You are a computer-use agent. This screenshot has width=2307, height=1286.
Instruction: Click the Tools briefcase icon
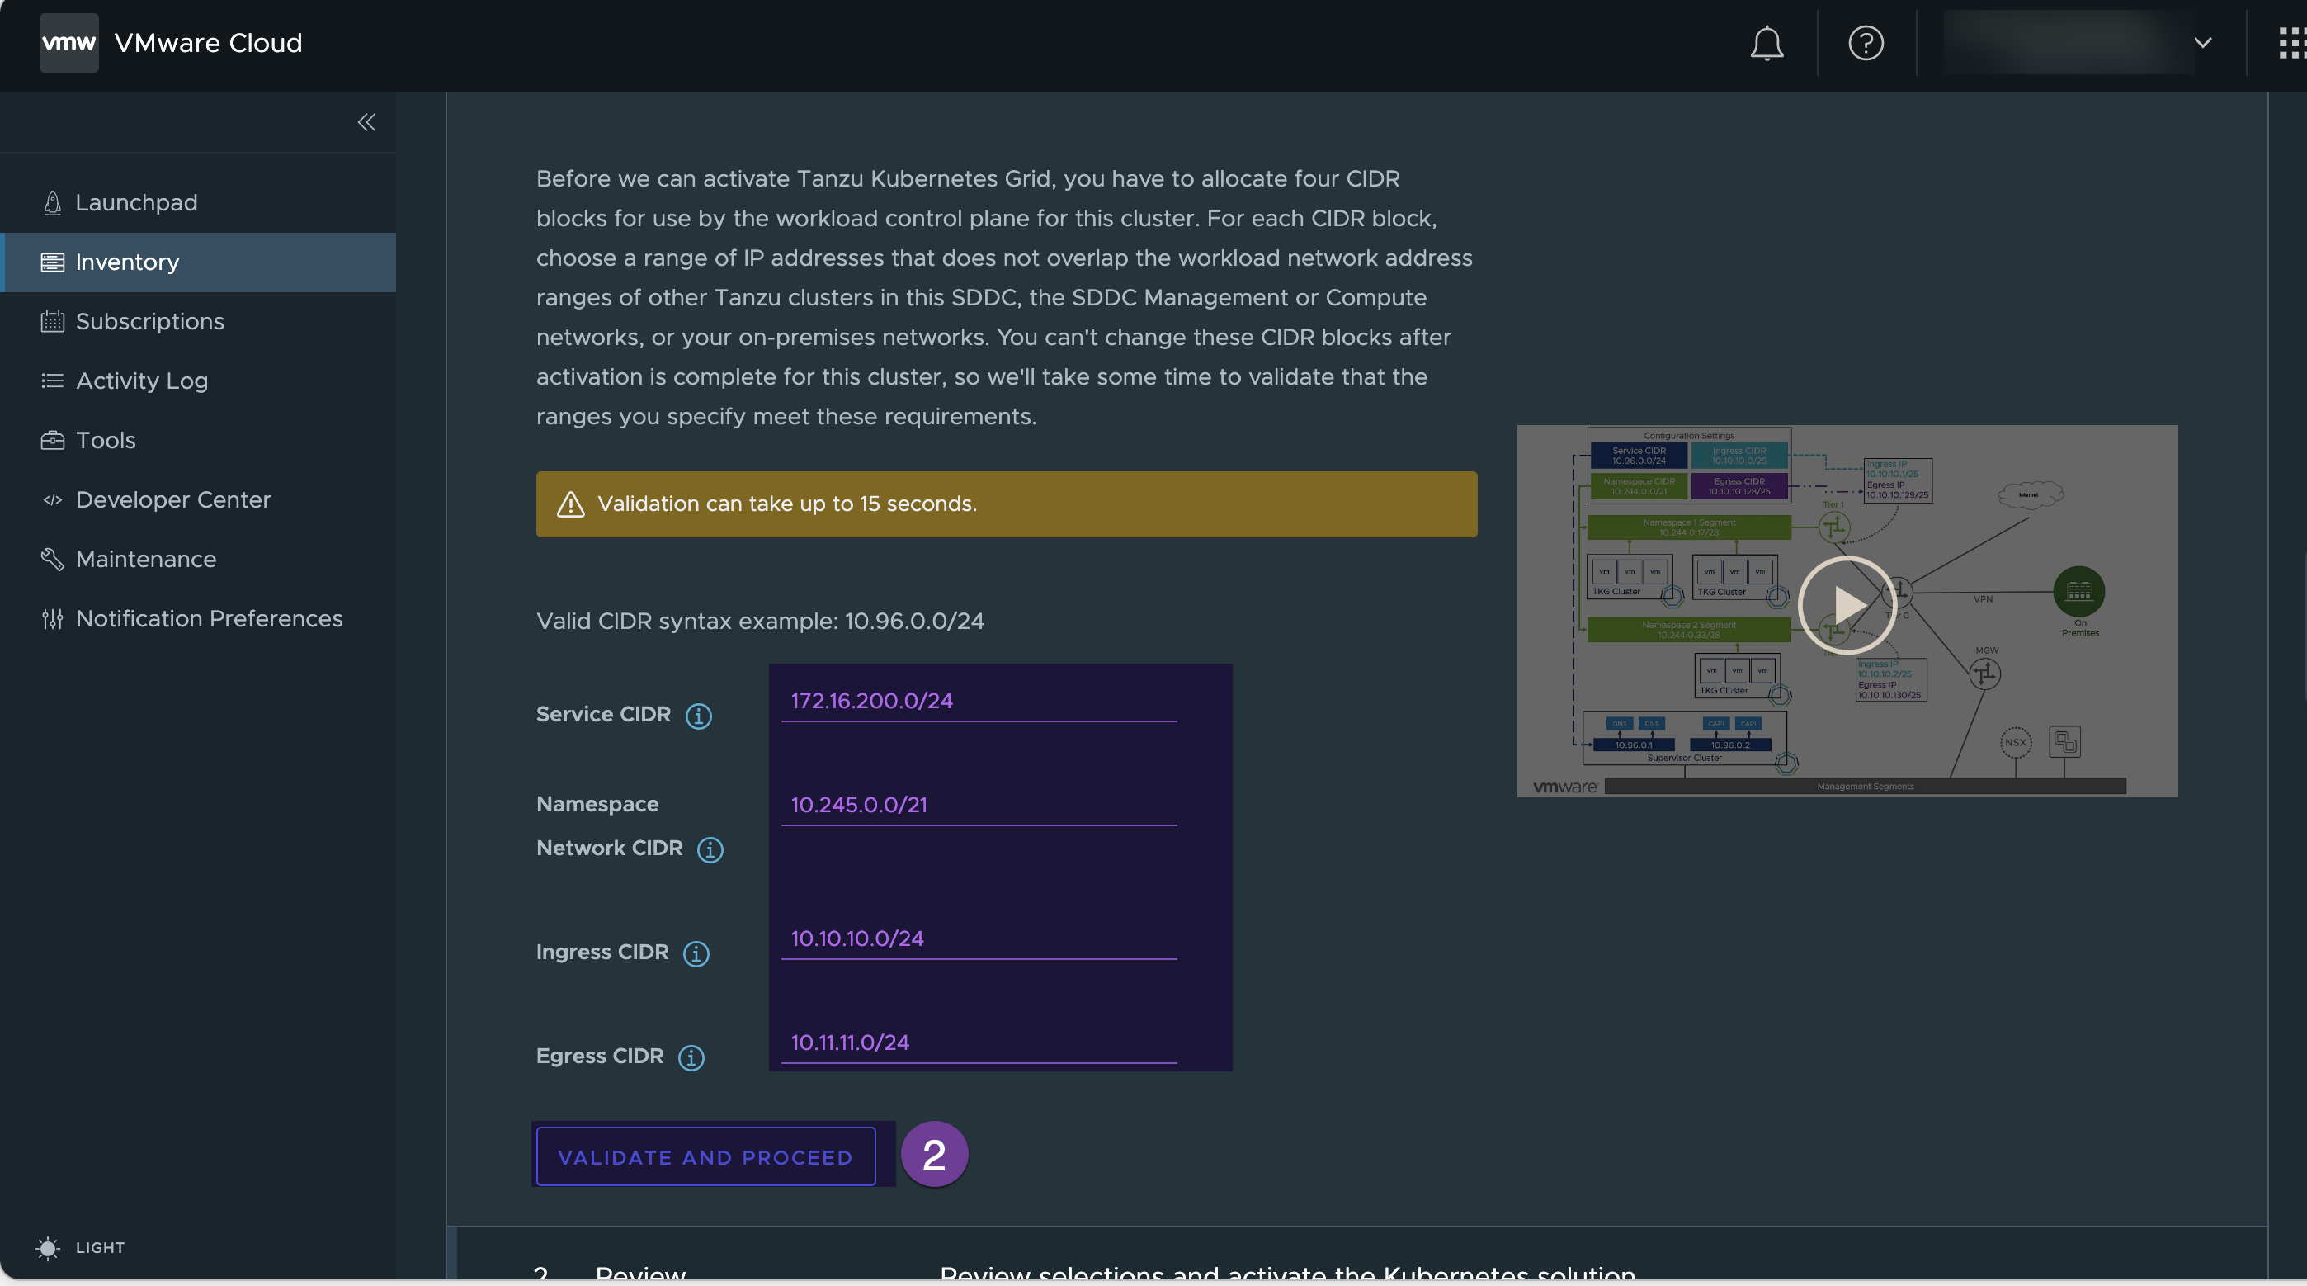[53, 440]
